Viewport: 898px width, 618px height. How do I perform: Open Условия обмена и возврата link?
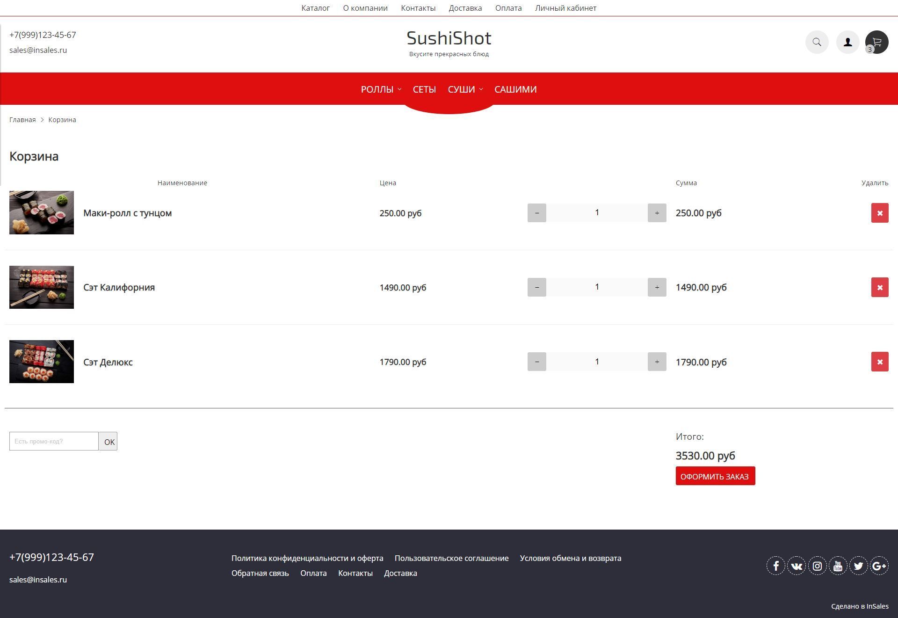(571, 558)
